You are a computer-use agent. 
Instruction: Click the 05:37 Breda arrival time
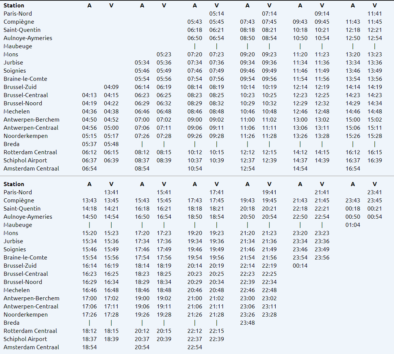[89, 144]
